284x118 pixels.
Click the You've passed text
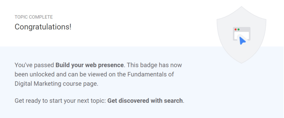(x=34, y=65)
